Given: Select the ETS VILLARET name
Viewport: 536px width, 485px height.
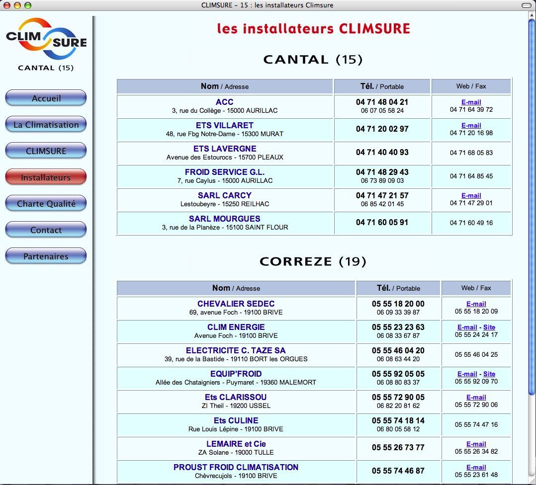Looking at the screenshot, I should (x=225, y=125).
